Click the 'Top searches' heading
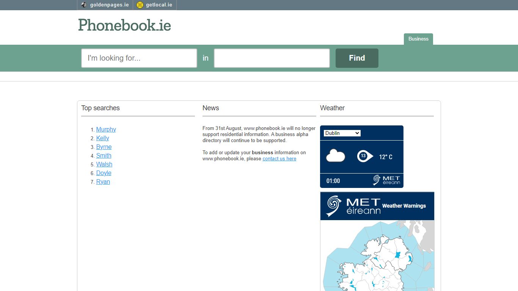The image size is (518, 291). click(100, 108)
